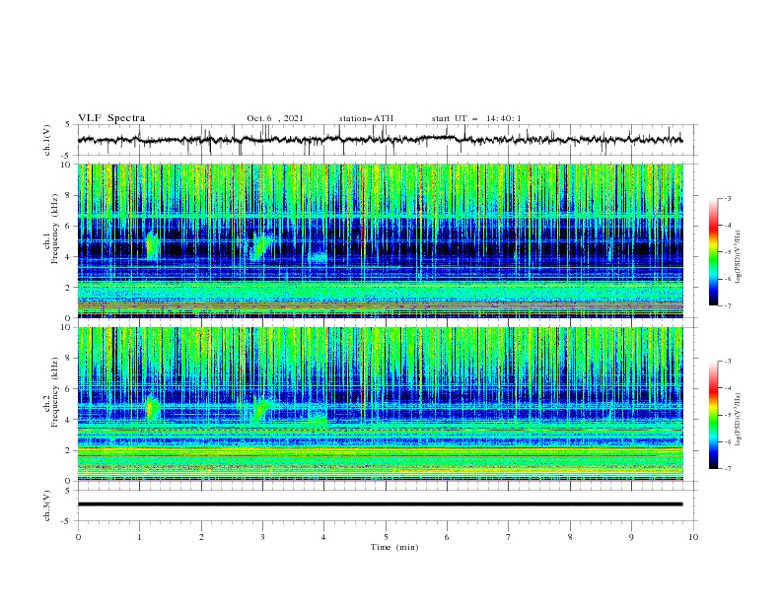Click time axis tick label "2"
Image resolution: width=781 pixels, height=603 pixels.
tap(201, 537)
